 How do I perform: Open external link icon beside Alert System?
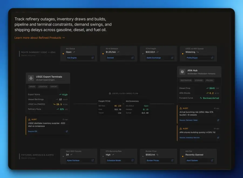click(x=212, y=160)
